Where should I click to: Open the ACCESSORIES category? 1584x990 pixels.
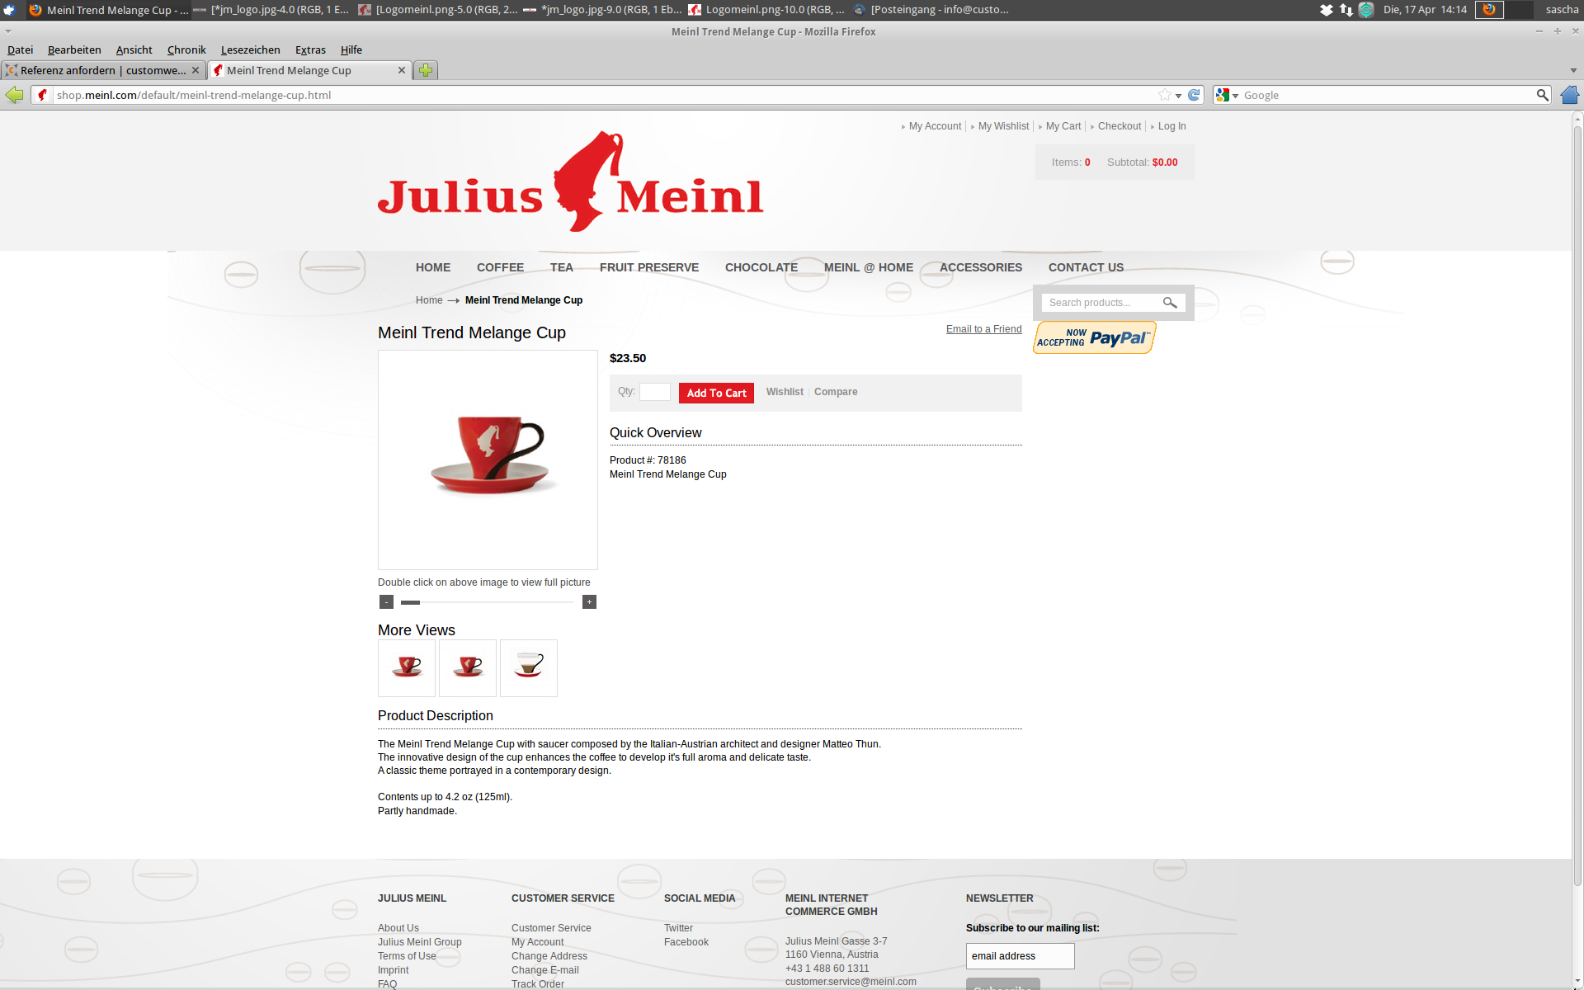(981, 267)
